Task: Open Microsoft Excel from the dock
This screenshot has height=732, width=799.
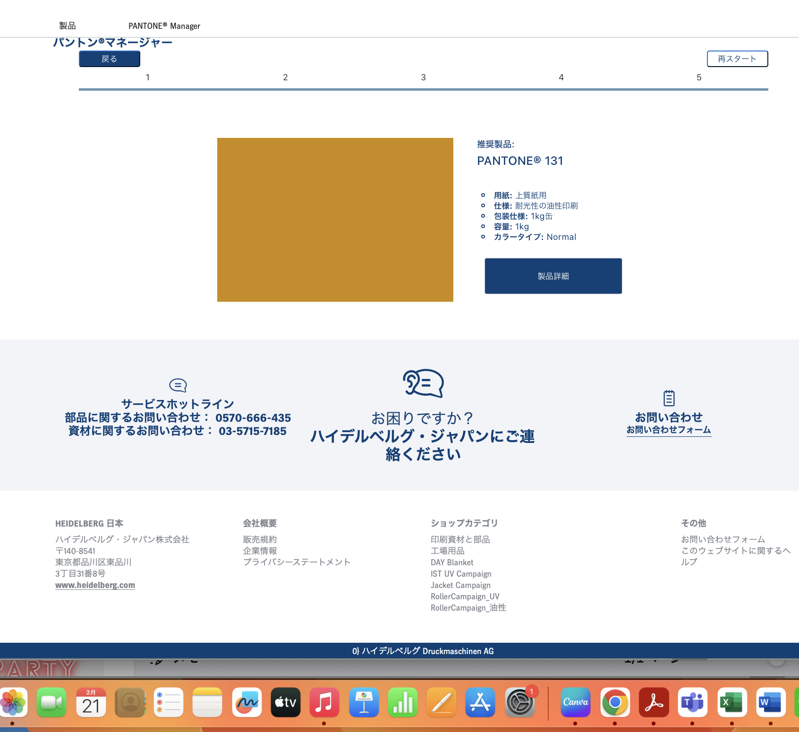Action: [732, 702]
